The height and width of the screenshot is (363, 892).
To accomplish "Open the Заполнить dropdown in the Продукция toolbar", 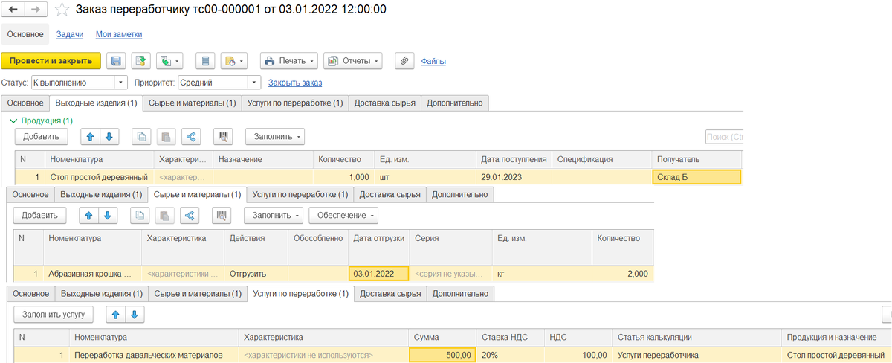I will point(274,137).
